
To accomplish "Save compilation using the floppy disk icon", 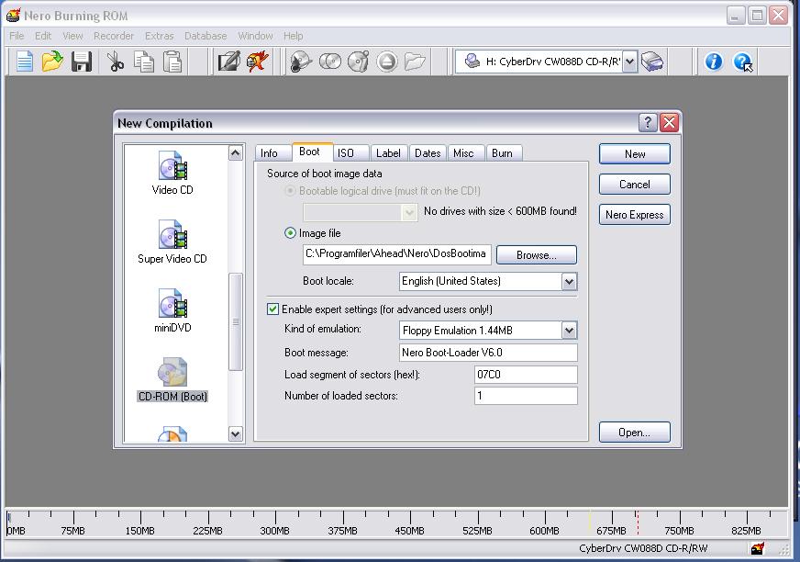I will click(x=81, y=62).
